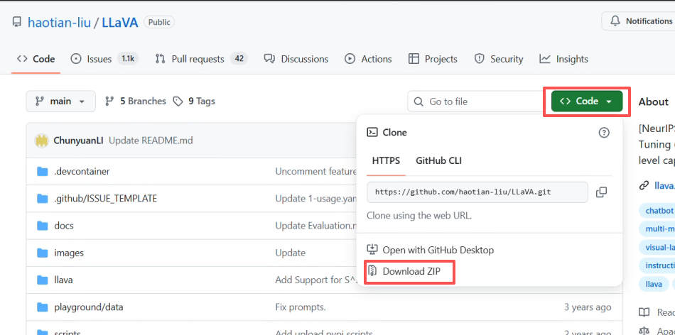The width and height of the screenshot is (675, 335).
Task: Toggle the green Code dropdown button
Action: coord(587,101)
